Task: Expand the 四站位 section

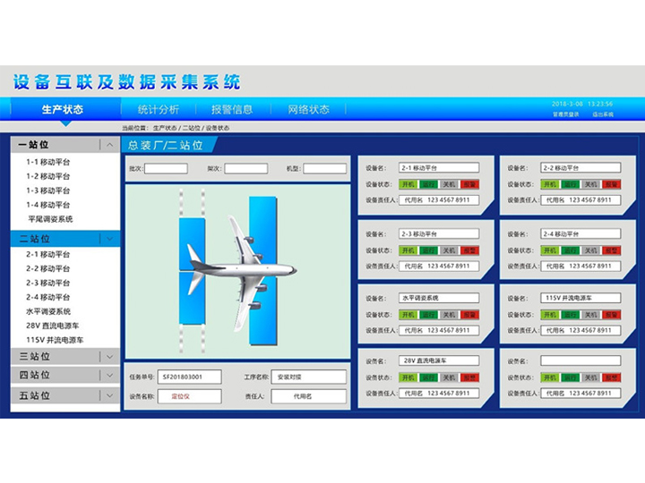Action: 109,376
